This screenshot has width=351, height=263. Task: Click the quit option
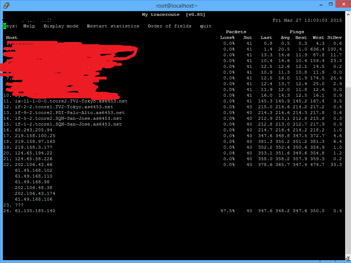click(206, 26)
